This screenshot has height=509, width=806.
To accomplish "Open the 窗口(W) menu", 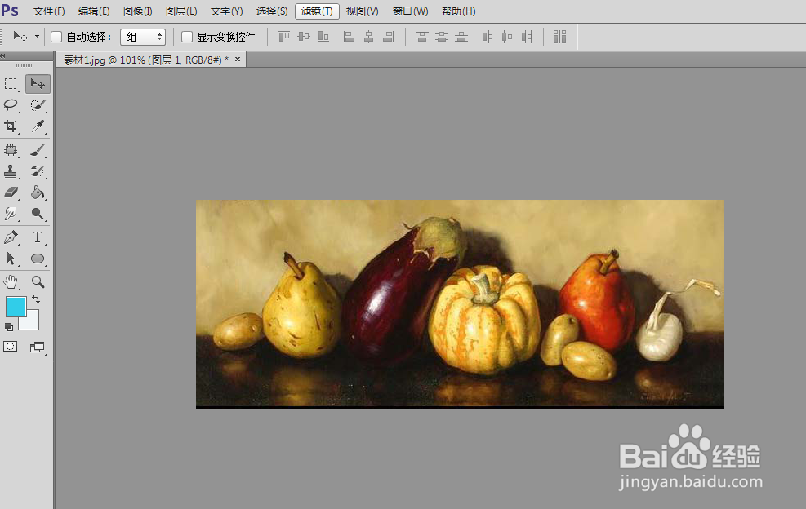I will [x=410, y=11].
